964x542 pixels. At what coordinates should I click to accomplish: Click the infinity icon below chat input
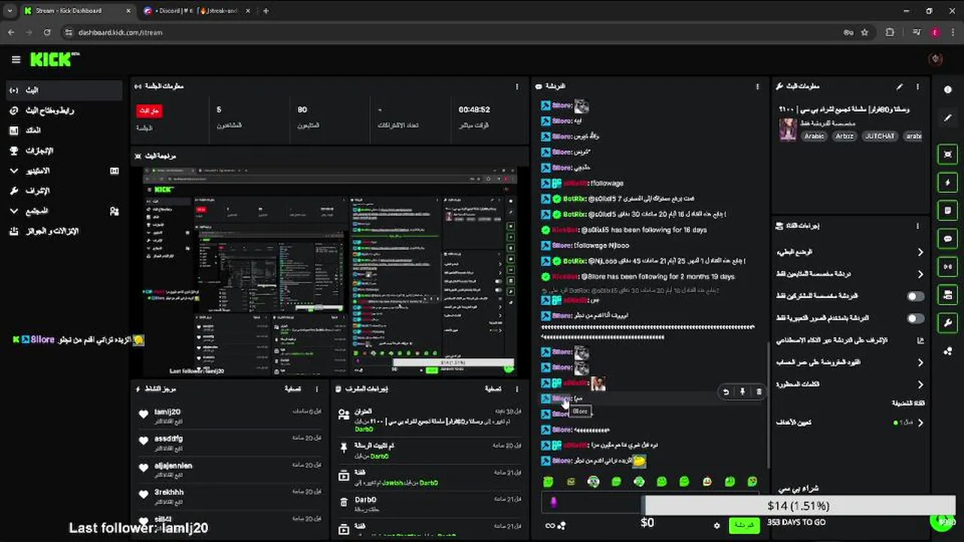[550, 525]
